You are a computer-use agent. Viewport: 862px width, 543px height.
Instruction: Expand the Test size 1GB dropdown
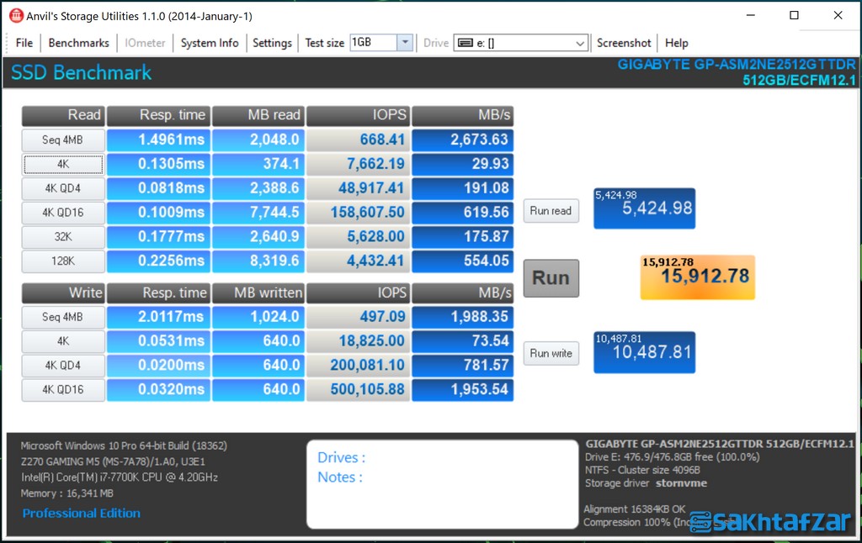tap(405, 42)
